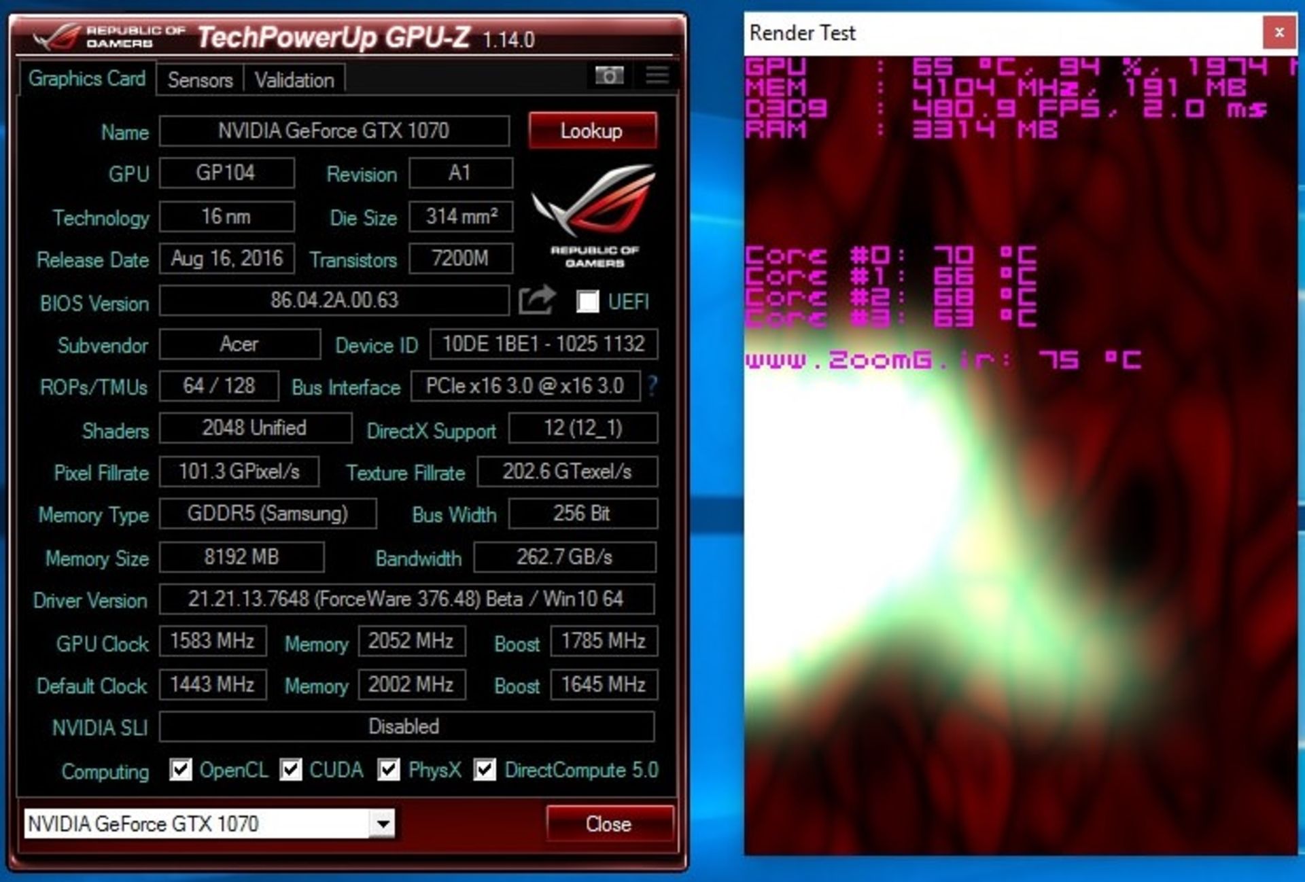Switch to the Graphics Card tab
Viewport: 1305px width, 882px height.
(87, 79)
